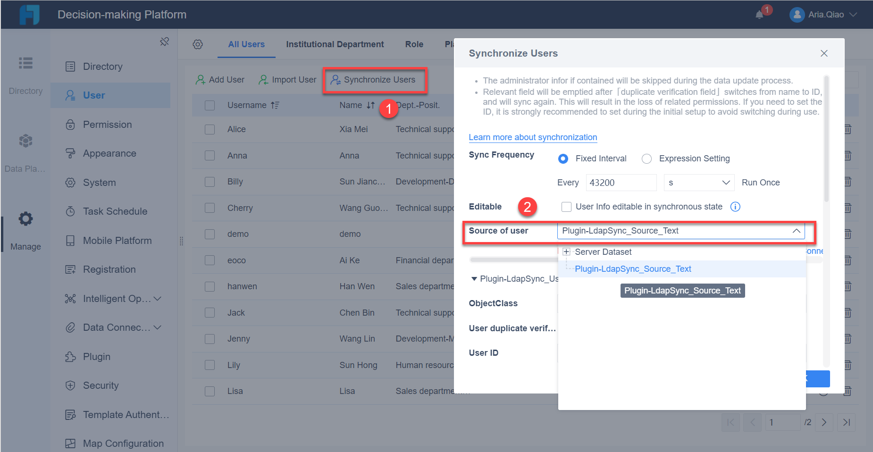Check the checkbox next to Billy
The width and height of the screenshot is (873, 452).
tap(210, 182)
